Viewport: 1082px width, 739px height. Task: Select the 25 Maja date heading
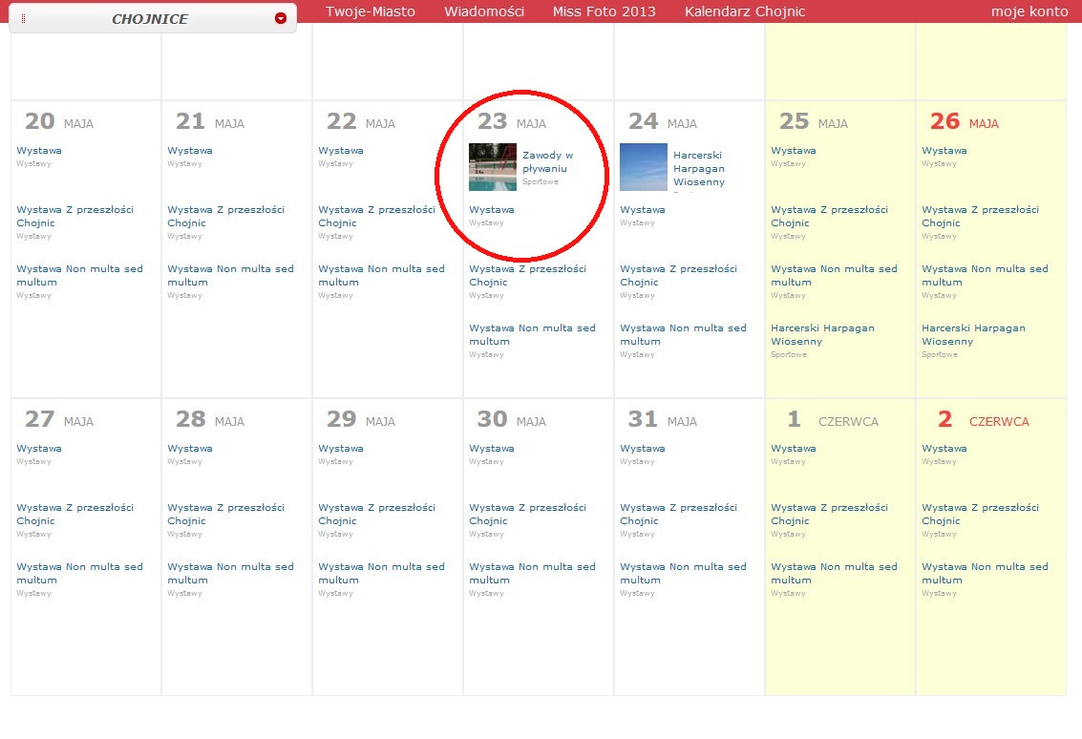(814, 121)
